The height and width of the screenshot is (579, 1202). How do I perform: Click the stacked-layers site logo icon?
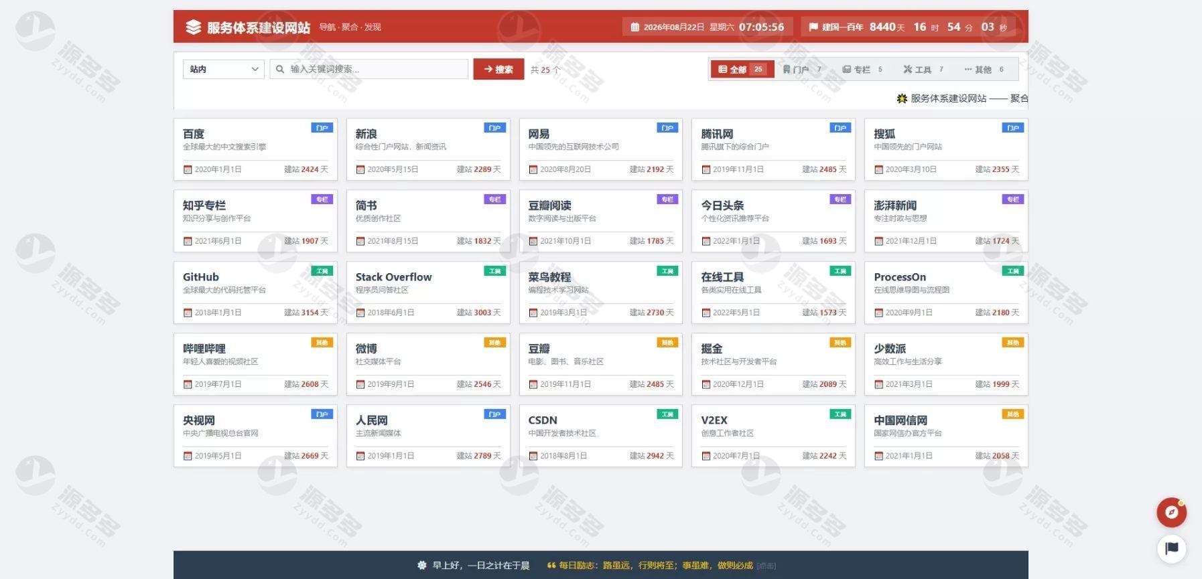193,27
